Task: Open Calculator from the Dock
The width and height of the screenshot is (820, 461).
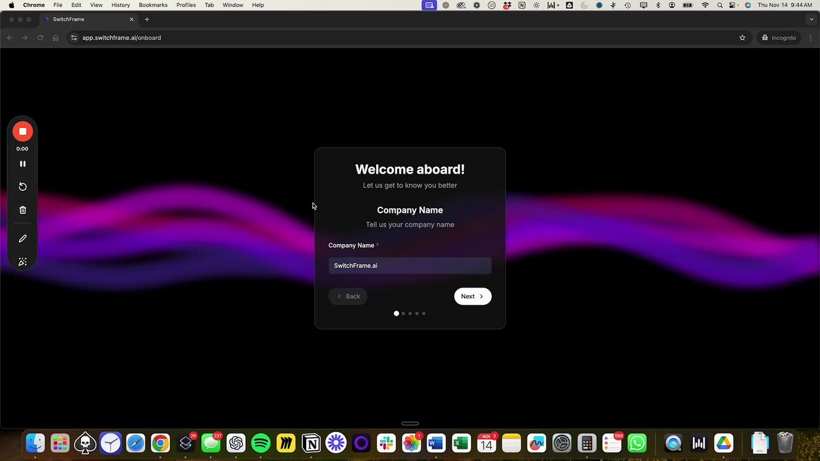Action: click(x=587, y=443)
